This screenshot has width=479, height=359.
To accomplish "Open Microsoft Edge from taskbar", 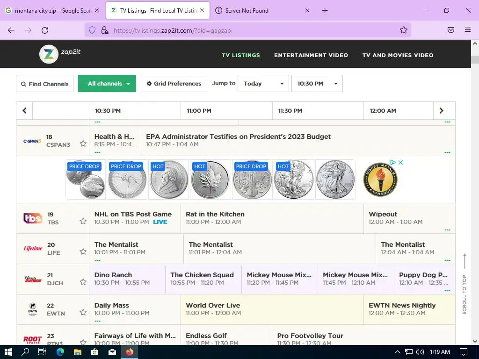I will coord(60,352).
